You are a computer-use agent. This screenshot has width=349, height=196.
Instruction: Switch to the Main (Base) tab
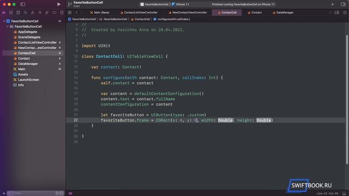tap(99, 13)
